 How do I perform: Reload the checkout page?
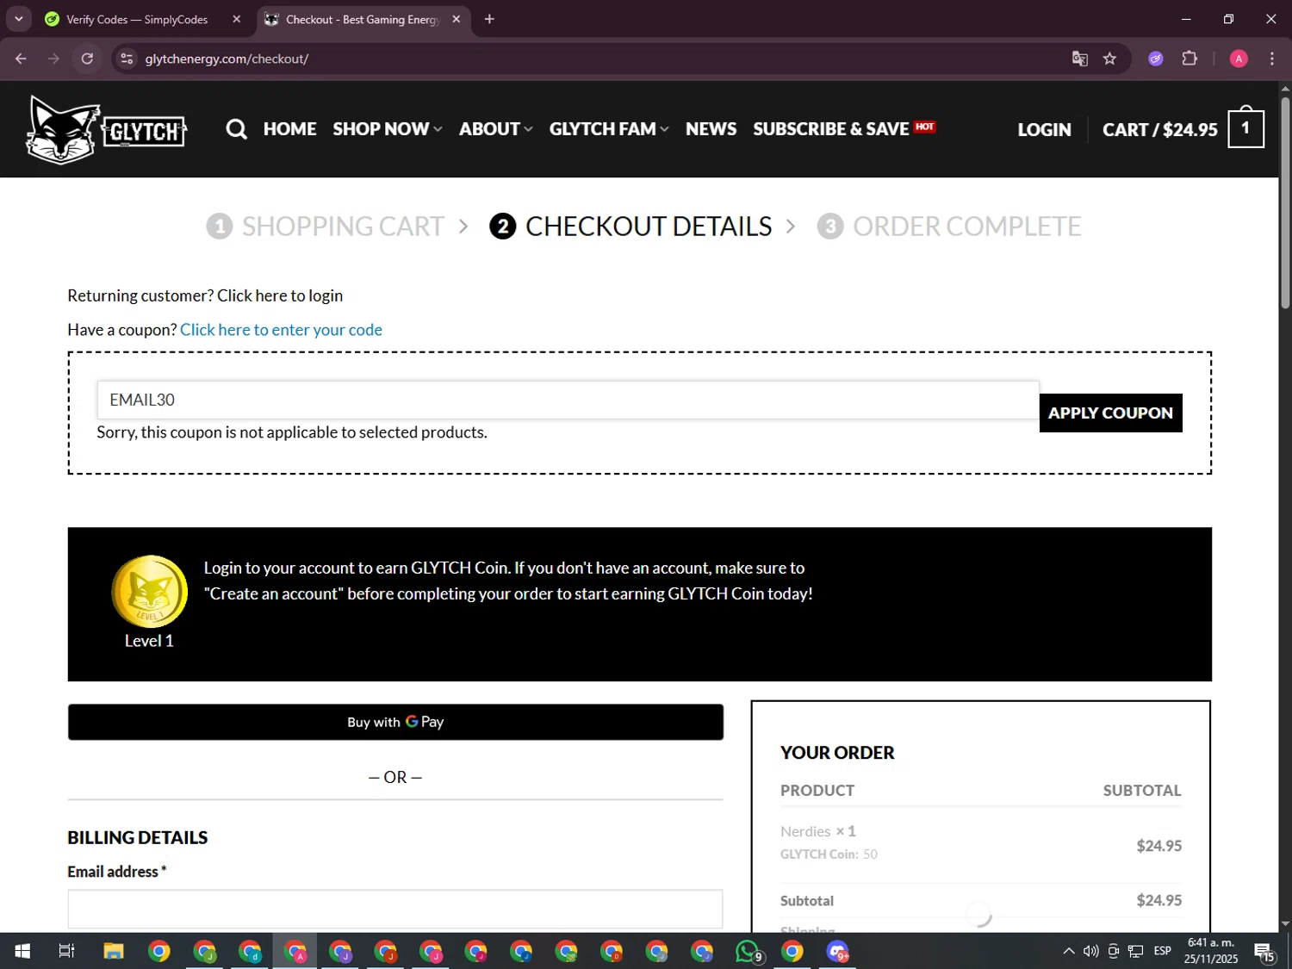coord(87,59)
